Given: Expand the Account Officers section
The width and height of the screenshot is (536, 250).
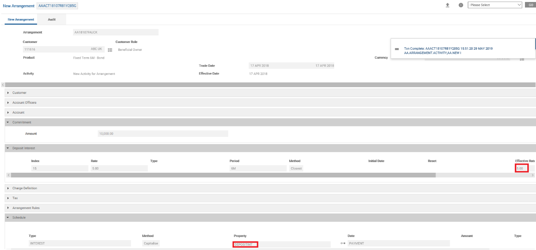Looking at the screenshot, I should pyautogui.click(x=24, y=103).
